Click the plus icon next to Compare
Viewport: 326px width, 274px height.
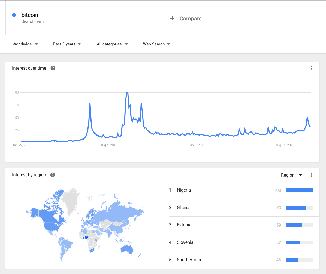[172, 19]
